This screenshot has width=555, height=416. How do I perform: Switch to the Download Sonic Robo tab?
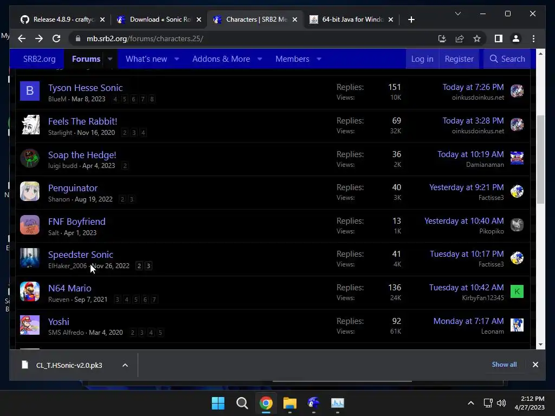(x=159, y=19)
